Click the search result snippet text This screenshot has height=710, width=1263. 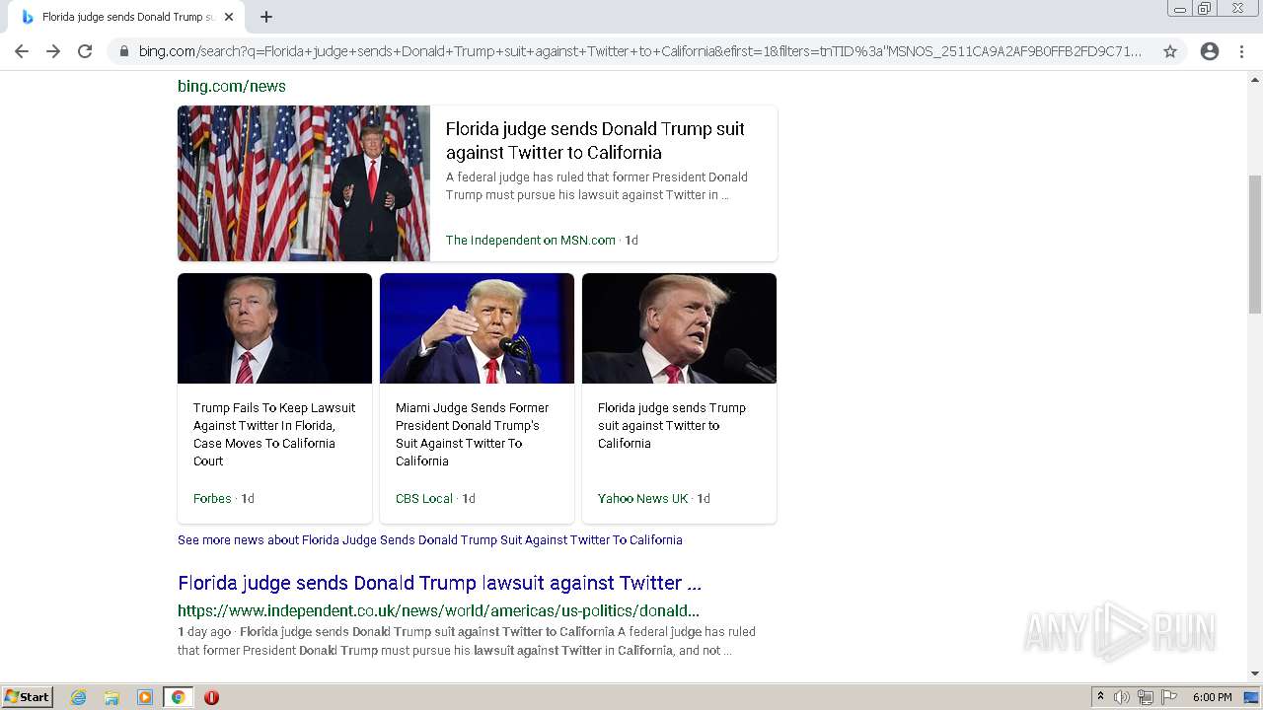pyautogui.click(x=467, y=641)
